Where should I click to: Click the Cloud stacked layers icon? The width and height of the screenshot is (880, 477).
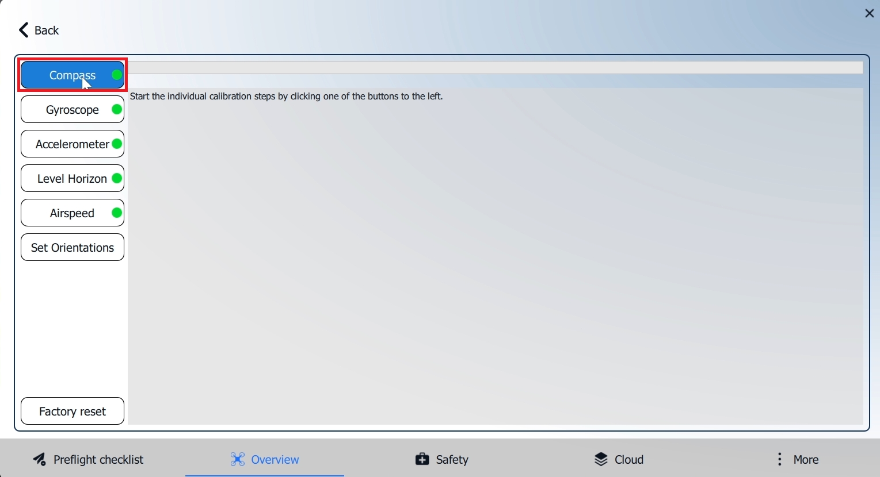601,460
